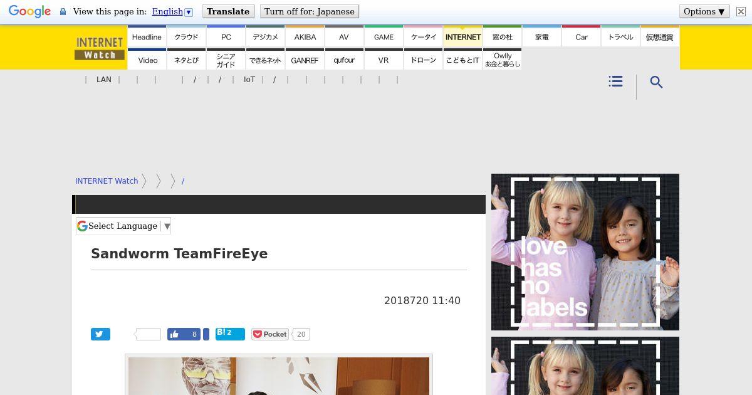Open the AKIBA tab
Screen dimensions: 752x395
(305, 37)
